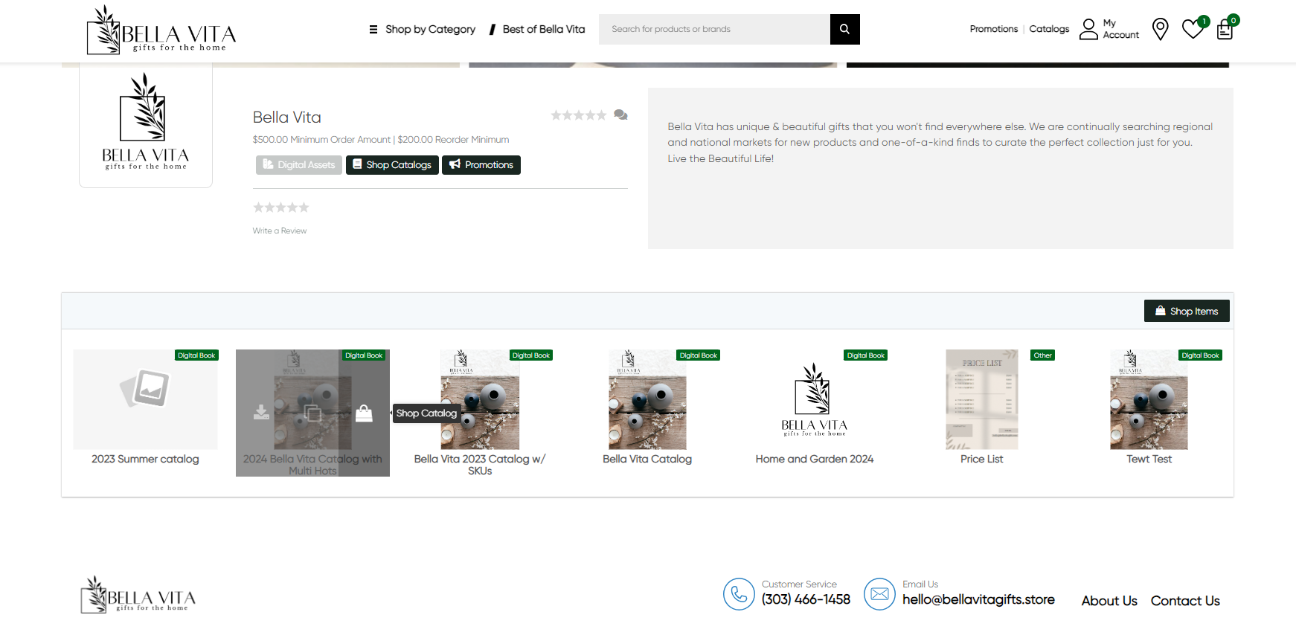Click the Write a Review link
Image resolution: width=1296 pixels, height=635 pixels.
[x=280, y=231]
